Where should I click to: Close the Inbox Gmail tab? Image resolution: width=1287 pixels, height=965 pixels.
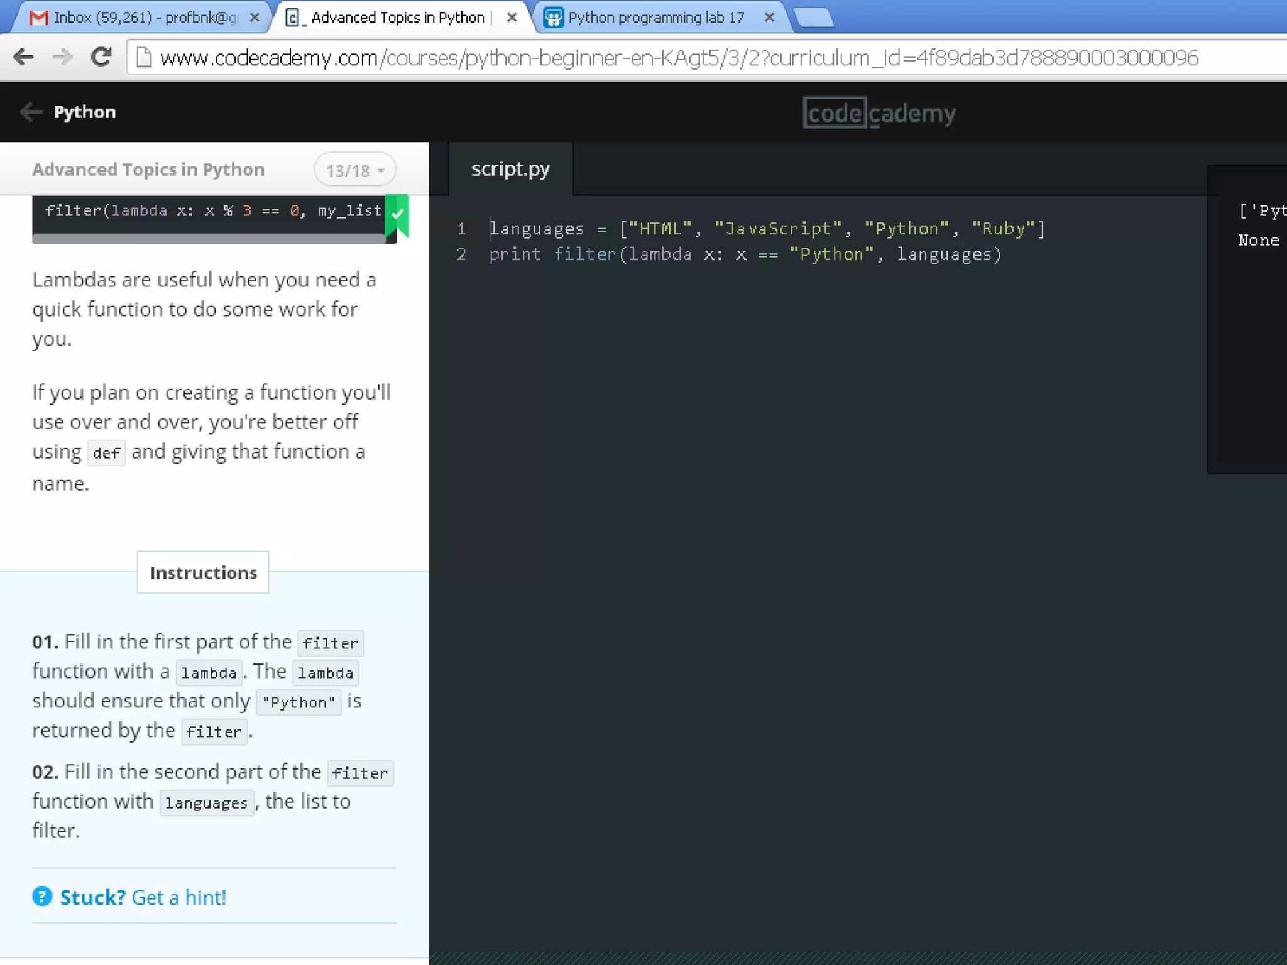(x=255, y=18)
